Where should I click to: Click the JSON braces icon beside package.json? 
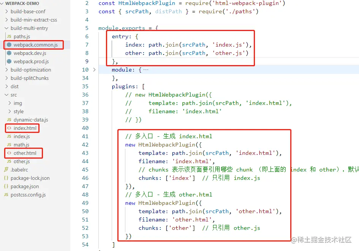(x=6, y=186)
